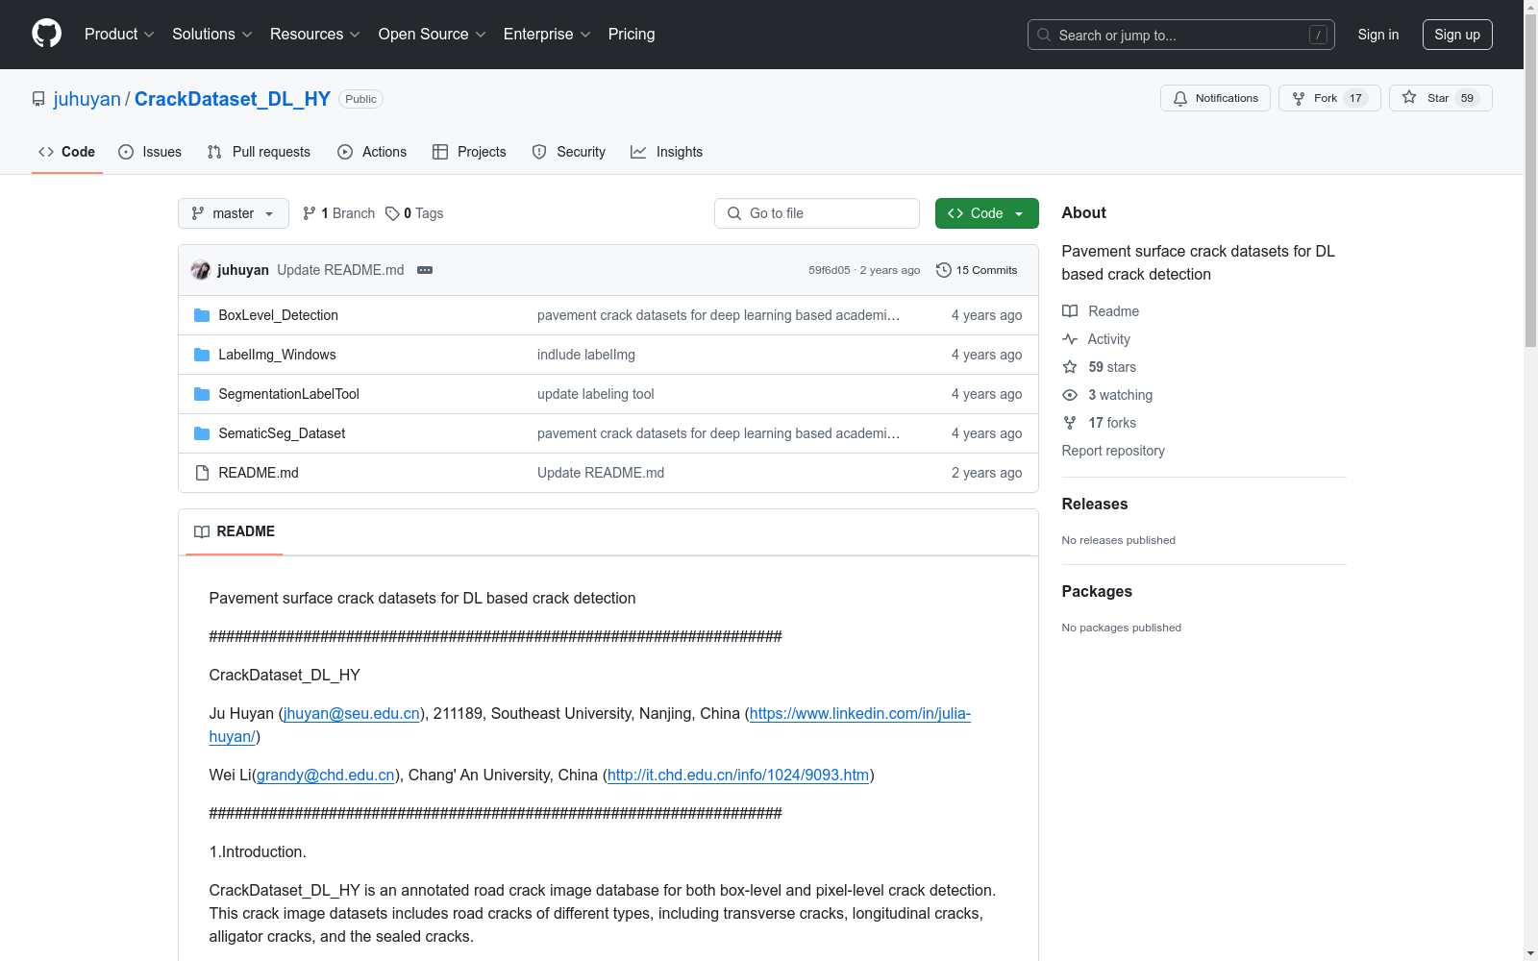Image resolution: width=1538 pixels, height=961 pixels.
Task: Click the Update README.md commit title by juhuyan
Action: 340,270
